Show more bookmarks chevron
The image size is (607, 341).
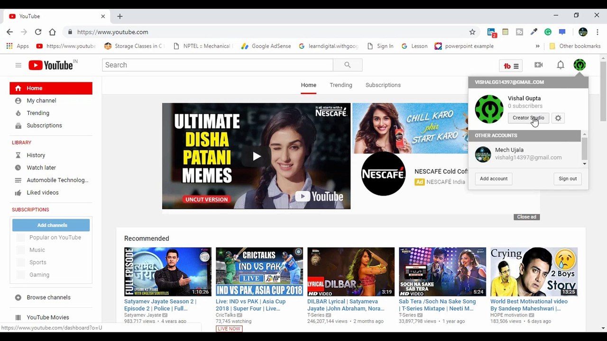[537, 46]
